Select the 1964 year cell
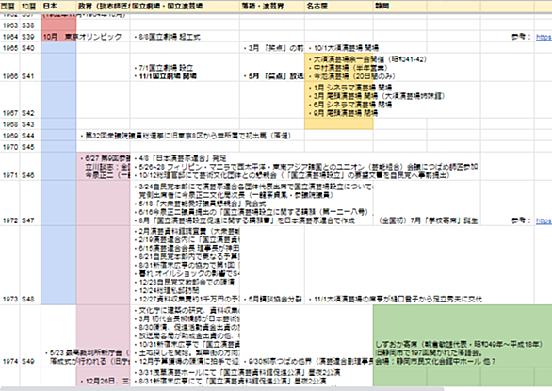This screenshot has width=552, height=391. click(9, 37)
